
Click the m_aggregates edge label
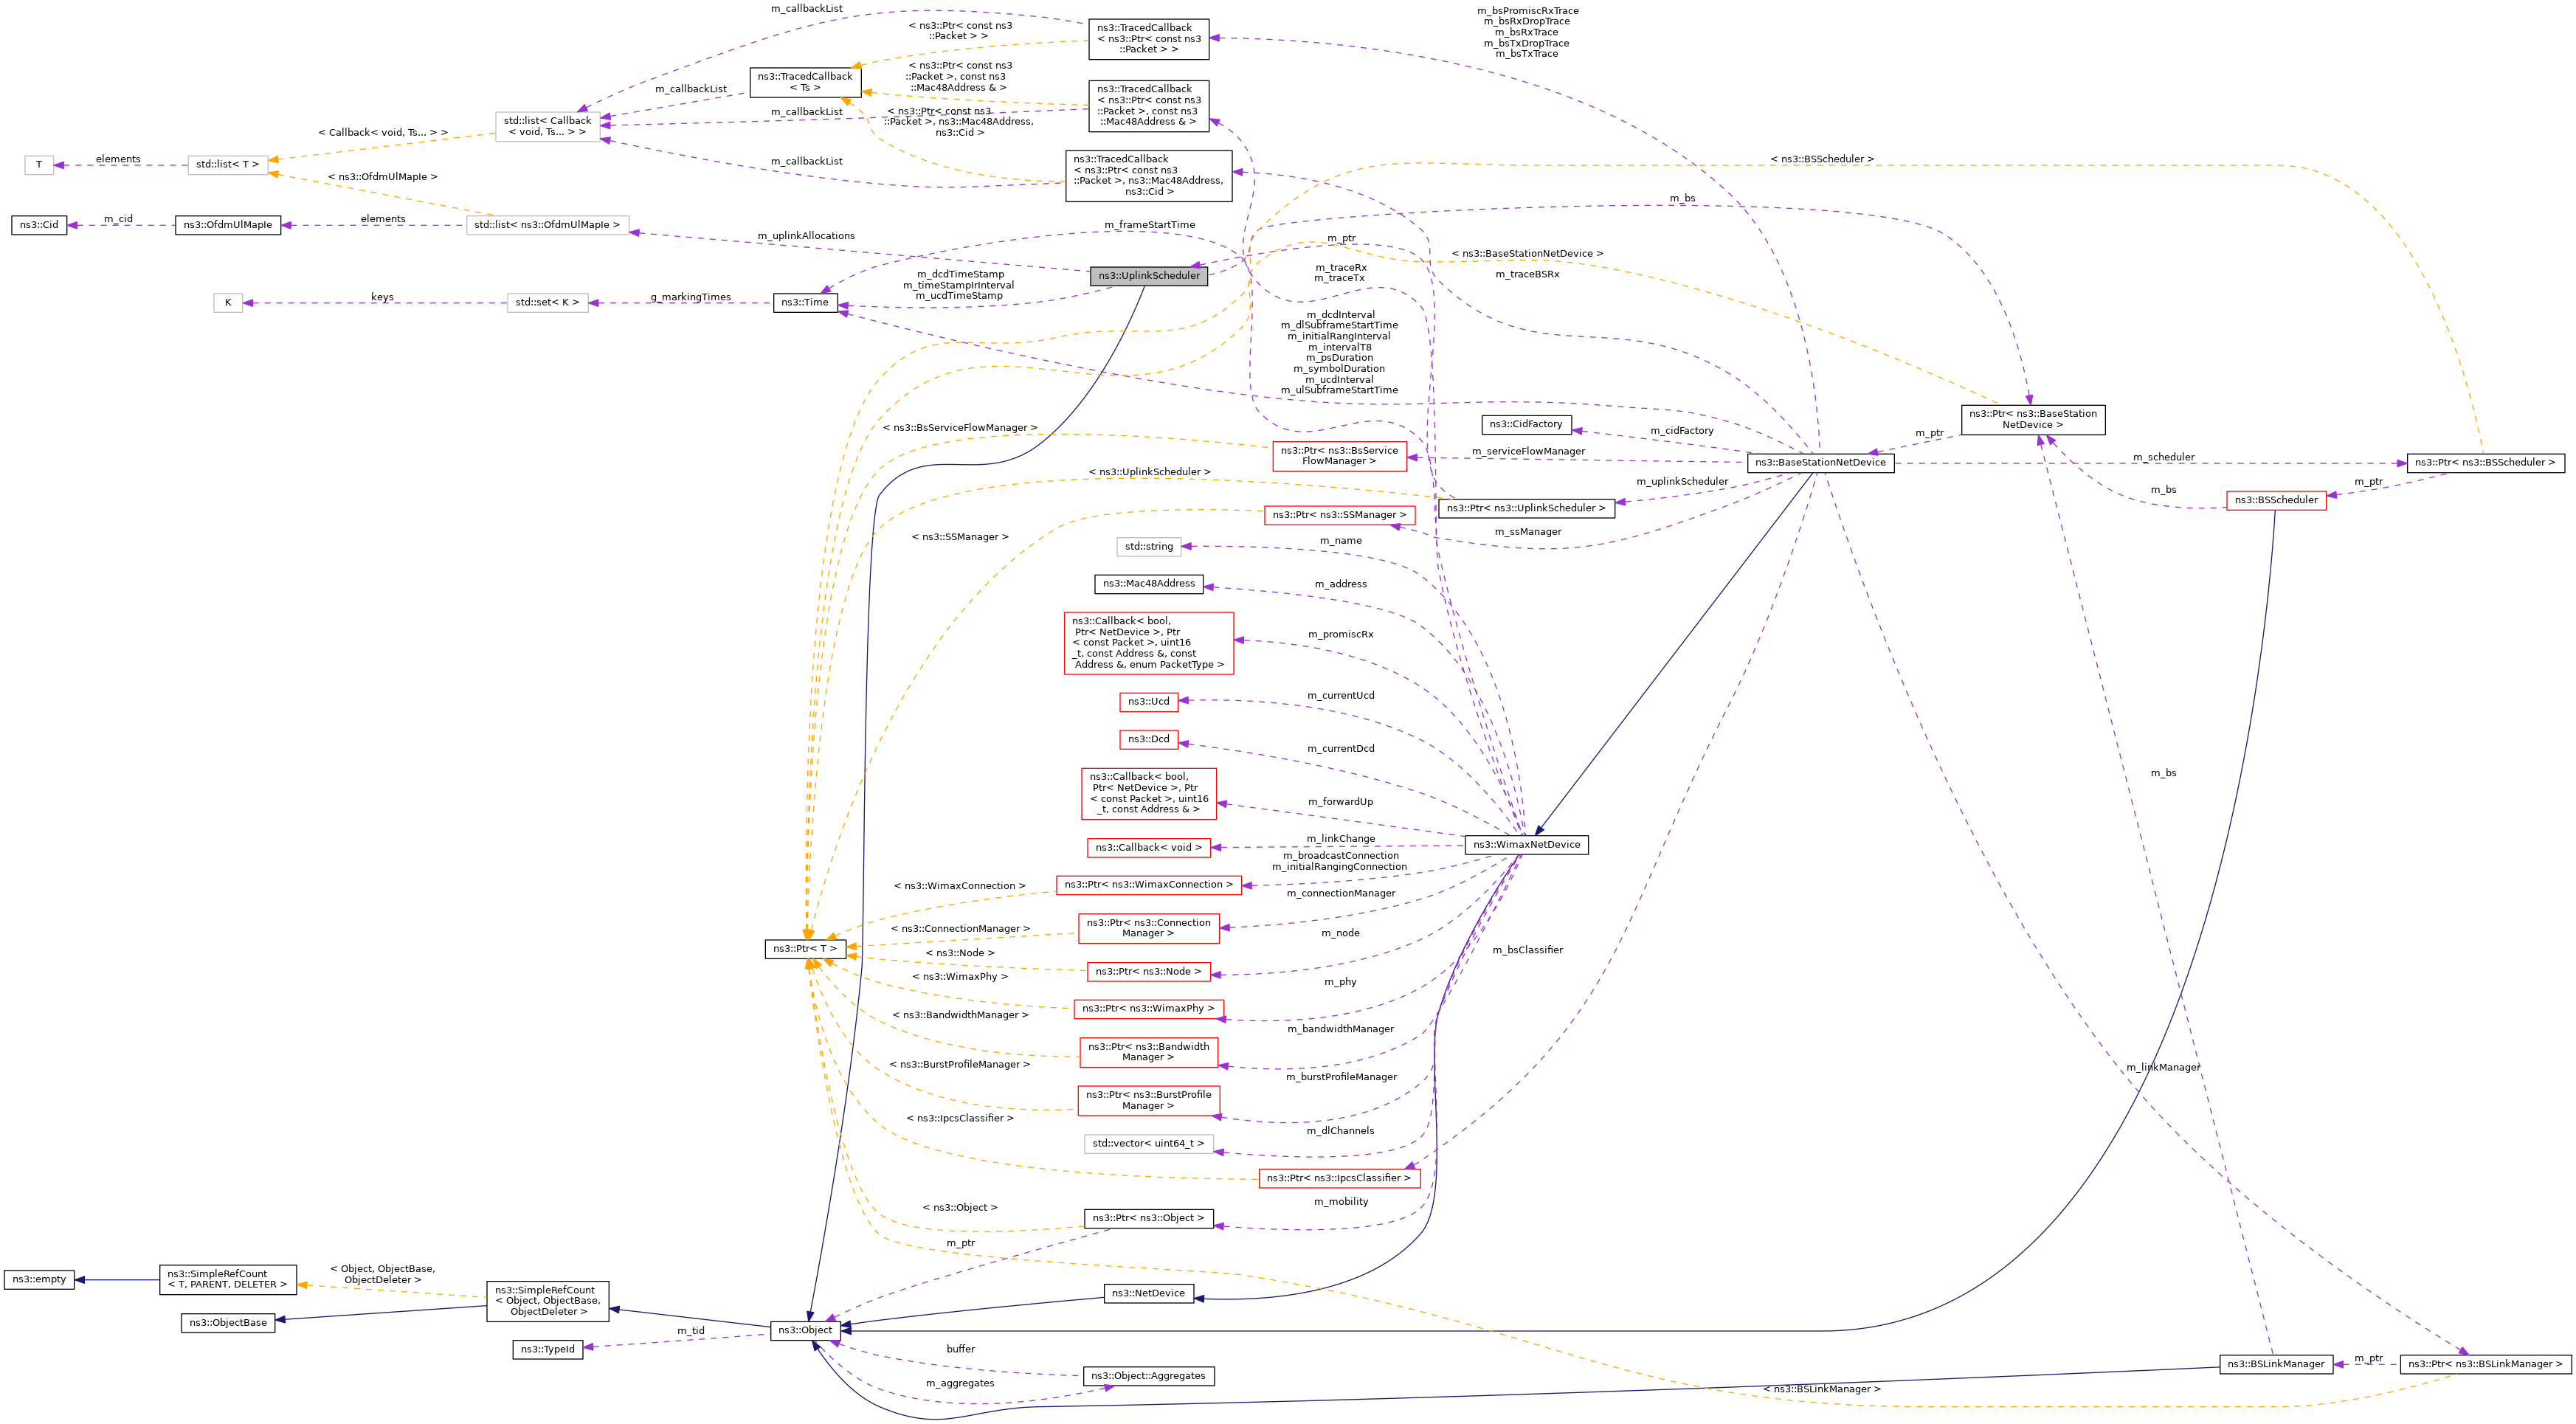(x=960, y=1384)
